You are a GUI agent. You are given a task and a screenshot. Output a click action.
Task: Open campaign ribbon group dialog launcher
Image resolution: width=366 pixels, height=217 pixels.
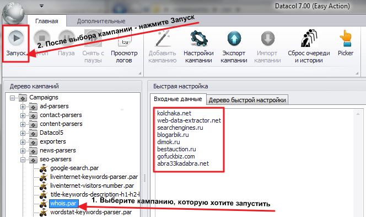[x=357, y=73]
